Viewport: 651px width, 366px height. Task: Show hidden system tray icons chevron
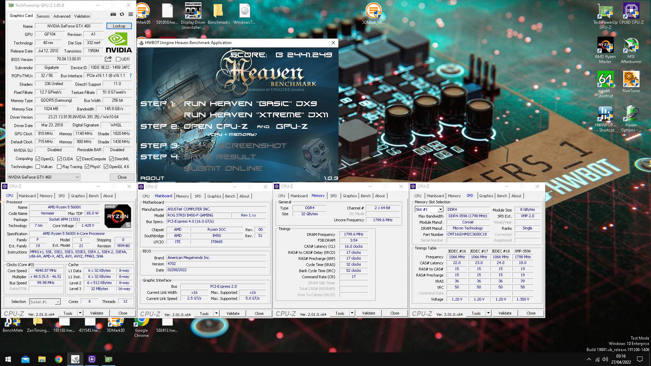tap(589, 359)
